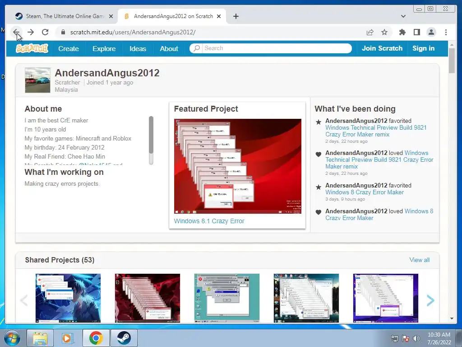The height and width of the screenshot is (347, 462).
Task: View site info via the padlock icon
Action: [x=63, y=32]
